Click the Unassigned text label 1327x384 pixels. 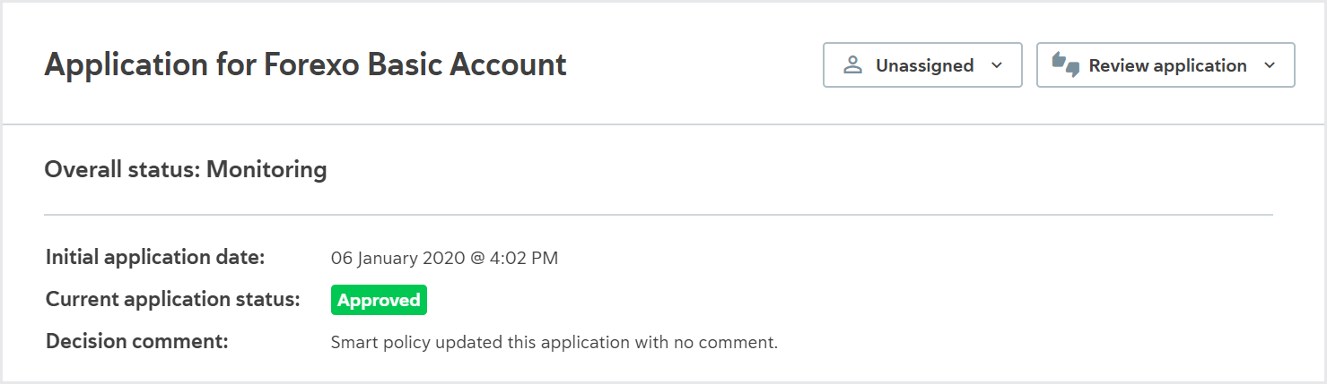[x=925, y=65]
